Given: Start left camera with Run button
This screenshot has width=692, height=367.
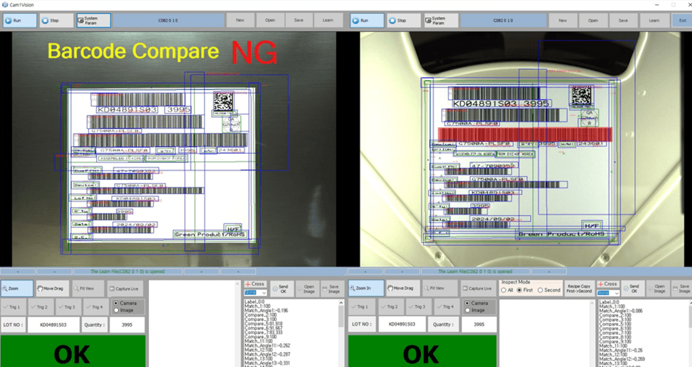Looking at the screenshot, I should pos(20,21).
